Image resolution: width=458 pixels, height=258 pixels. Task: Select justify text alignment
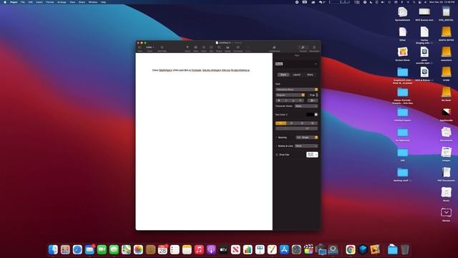[313, 123]
